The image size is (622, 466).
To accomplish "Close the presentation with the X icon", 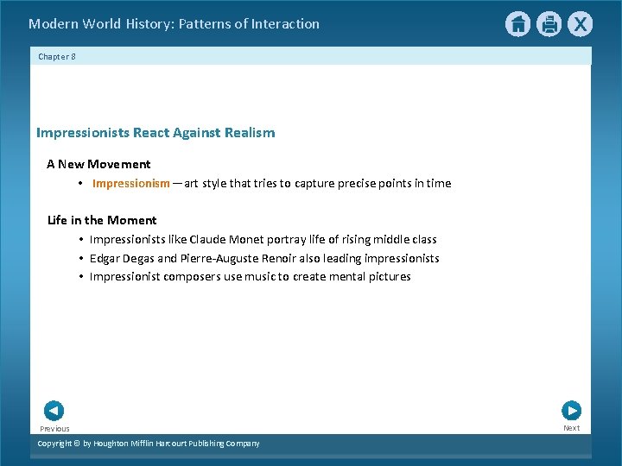I will [x=580, y=24].
